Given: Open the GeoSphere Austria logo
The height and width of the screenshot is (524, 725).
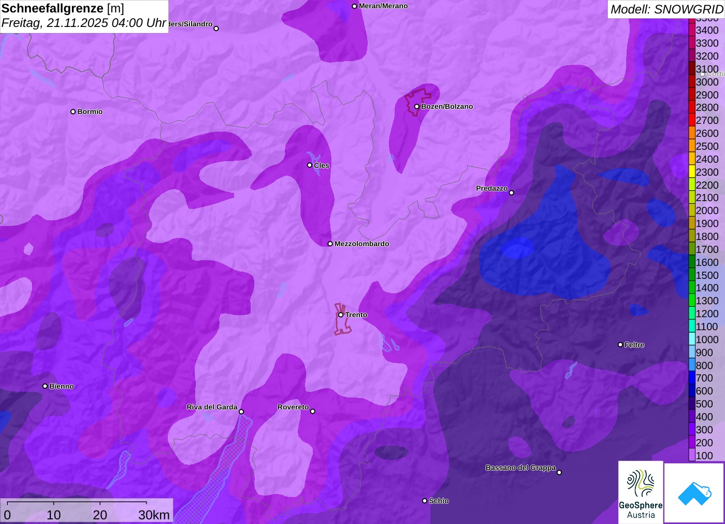Looking at the screenshot, I should click(x=641, y=492).
